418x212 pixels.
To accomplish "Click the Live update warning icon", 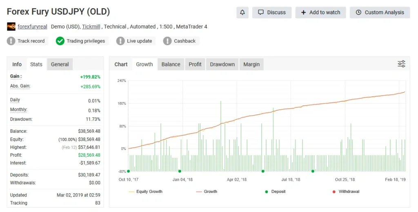I will click(120, 41).
